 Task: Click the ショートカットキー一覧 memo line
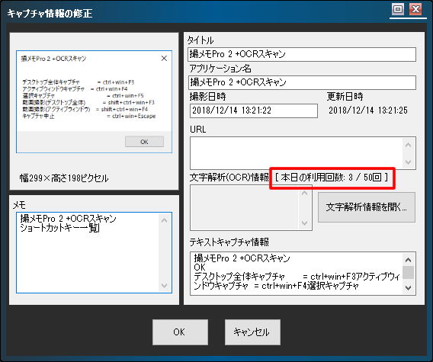(59, 228)
